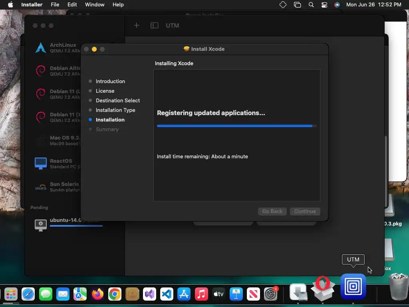This screenshot has height=307, width=409.
Task: Open Mail app in dock
Action: (x=63, y=294)
